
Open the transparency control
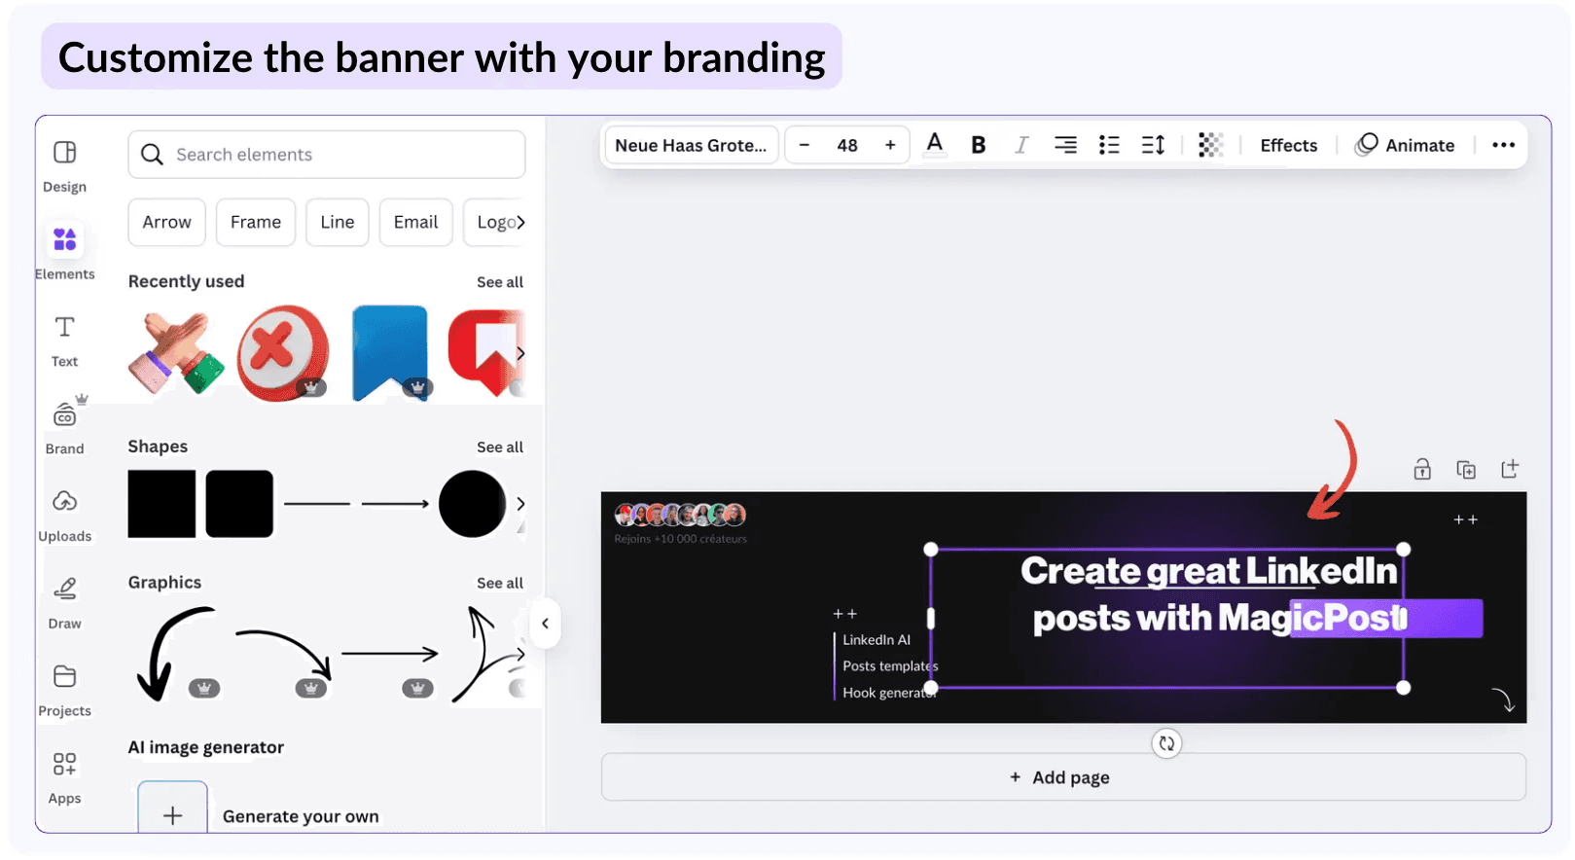click(x=1210, y=146)
